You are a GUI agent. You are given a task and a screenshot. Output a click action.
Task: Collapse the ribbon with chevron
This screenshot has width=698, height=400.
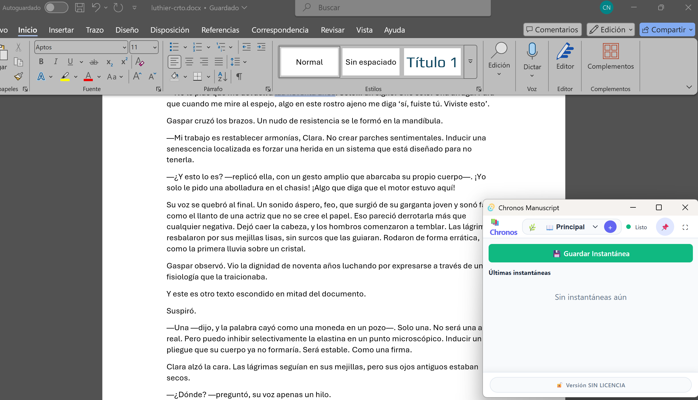689,87
